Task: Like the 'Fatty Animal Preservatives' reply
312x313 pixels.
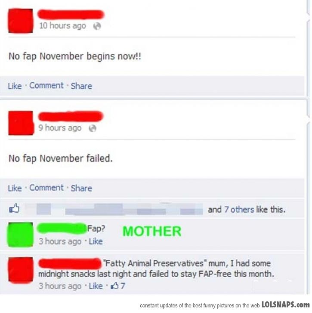Action: pyautogui.click(x=96, y=286)
